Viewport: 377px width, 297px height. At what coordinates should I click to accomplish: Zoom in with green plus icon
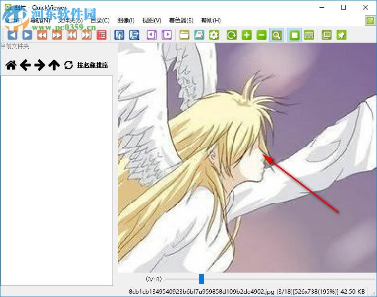(x=247, y=35)
